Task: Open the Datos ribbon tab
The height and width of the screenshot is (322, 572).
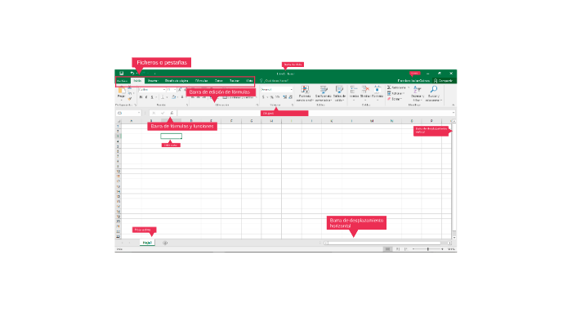Action: pyautogui.click(x=218, y=81)
